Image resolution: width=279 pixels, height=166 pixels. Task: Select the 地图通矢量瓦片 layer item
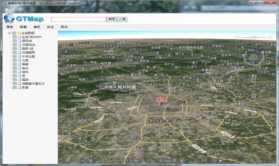(34, 83)
